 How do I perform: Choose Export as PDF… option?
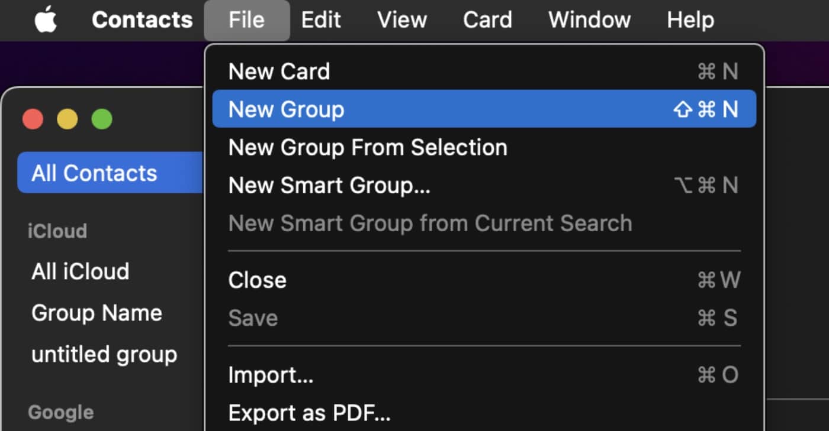point(309,413)
